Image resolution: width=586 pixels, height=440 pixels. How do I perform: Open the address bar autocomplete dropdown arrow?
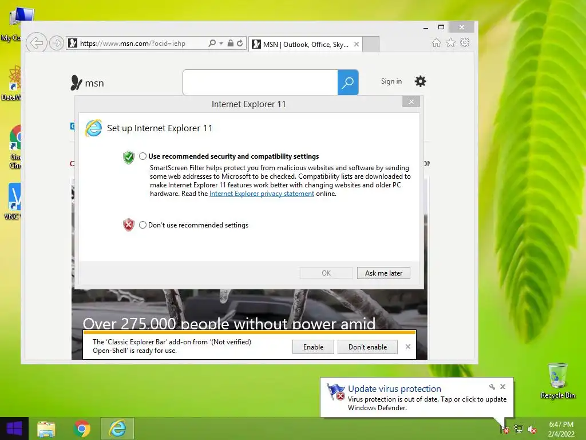[x=221, y=44]
